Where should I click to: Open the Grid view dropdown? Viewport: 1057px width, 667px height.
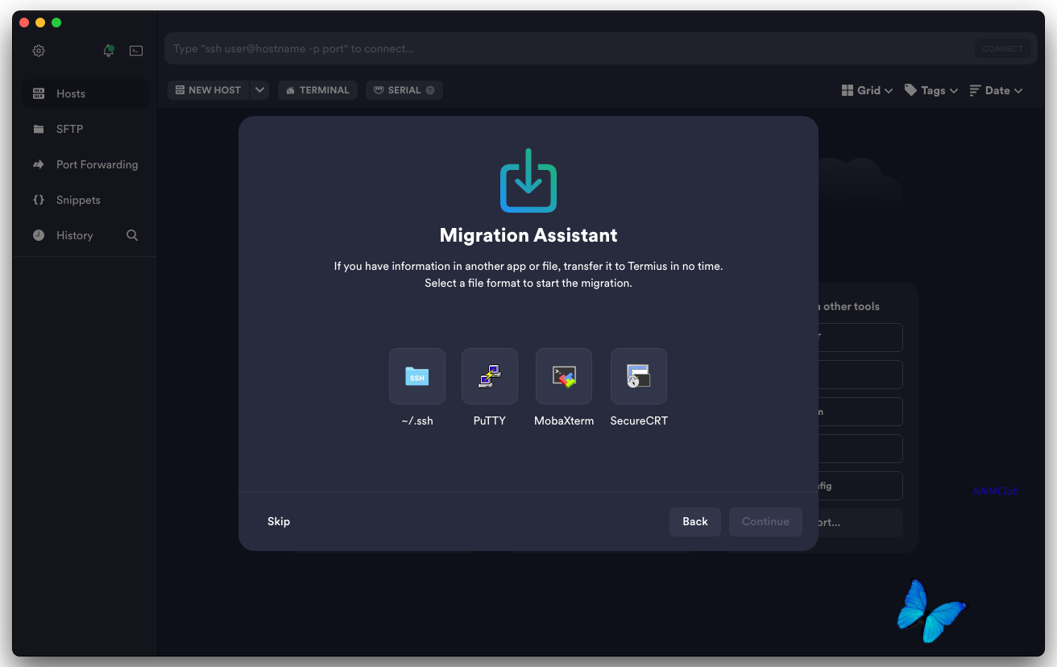867,90
